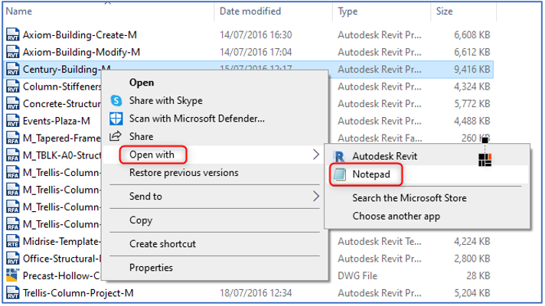Click the Century-Building-M RVT file icon
This screenshot has width=545, height=306.
tap(13, 69)
